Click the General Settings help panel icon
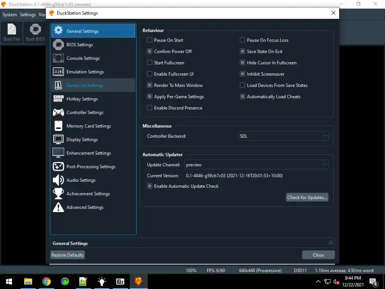This screenshot has height=289, width=385. [331, 243]
